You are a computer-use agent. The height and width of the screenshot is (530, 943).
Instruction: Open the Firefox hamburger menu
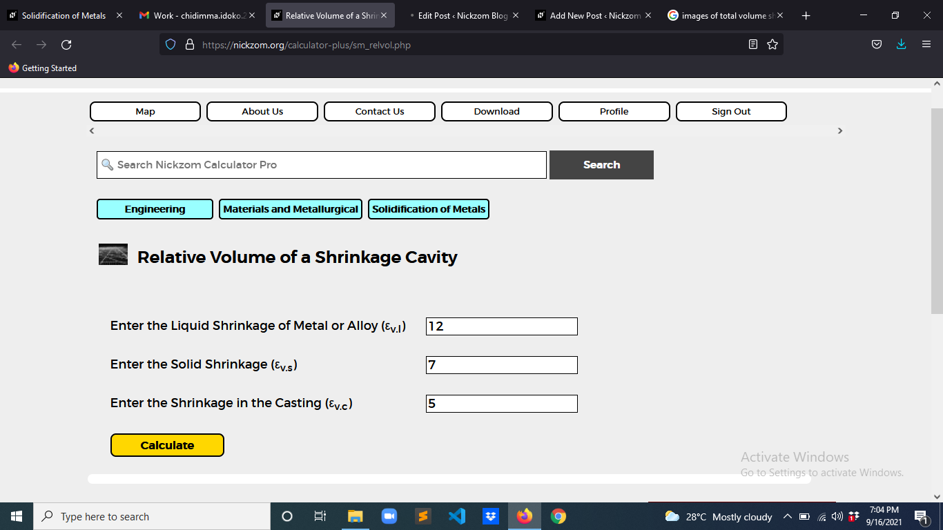point(926,45)
